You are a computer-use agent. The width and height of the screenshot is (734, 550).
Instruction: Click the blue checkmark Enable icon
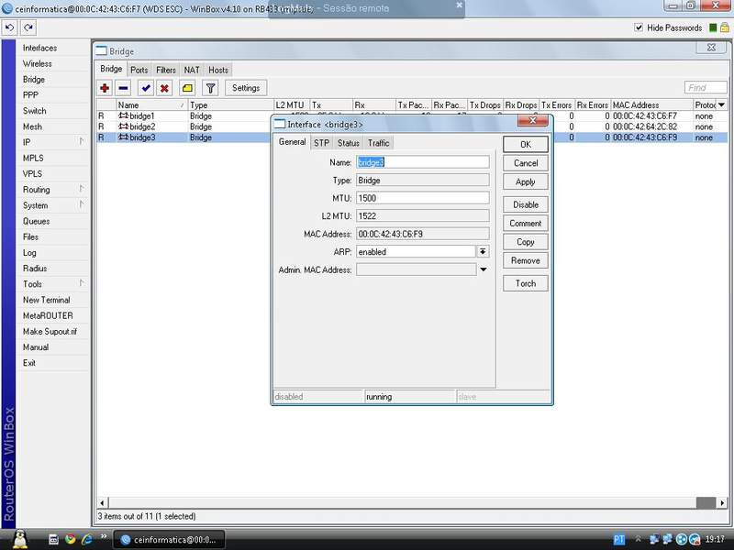pos(145,88)
